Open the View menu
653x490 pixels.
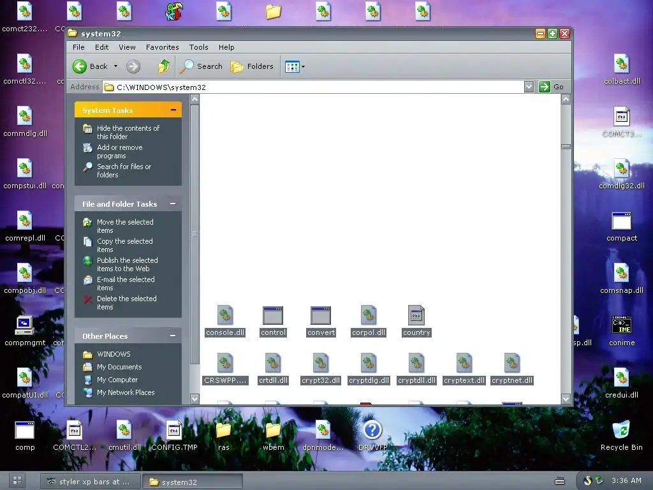127,47
